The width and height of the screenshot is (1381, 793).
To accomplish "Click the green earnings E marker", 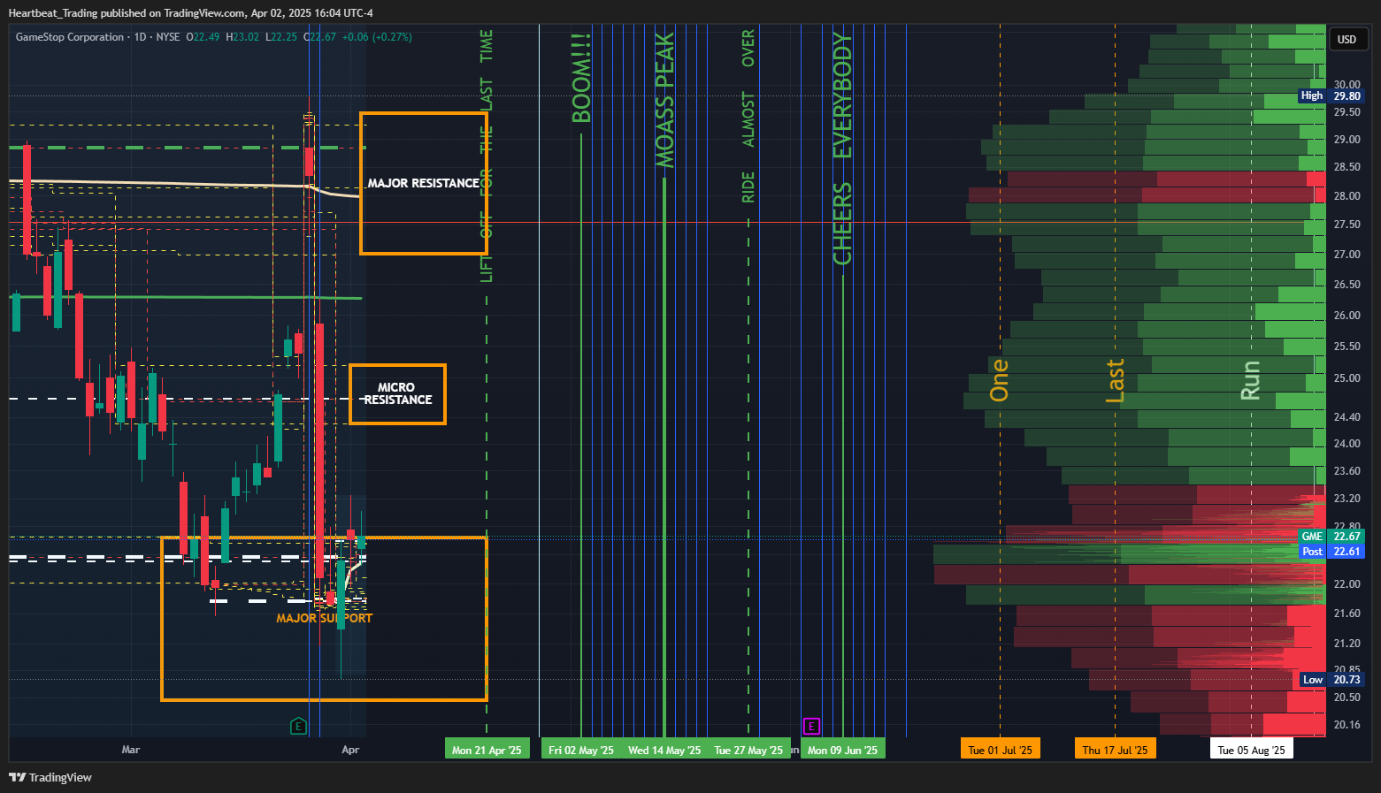I will [x=298, y=727].
